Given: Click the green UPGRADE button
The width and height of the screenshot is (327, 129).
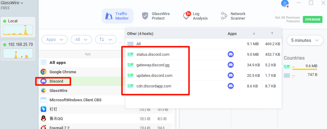Looking at the screenshot, I should point(312,19).
